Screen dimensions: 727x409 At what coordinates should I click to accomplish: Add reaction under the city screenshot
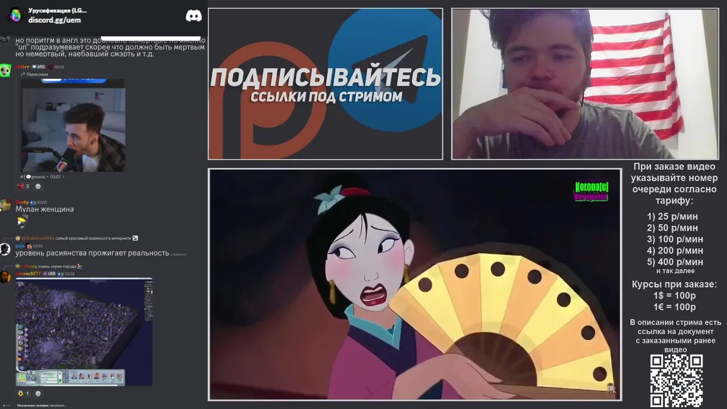click(38, 393)
